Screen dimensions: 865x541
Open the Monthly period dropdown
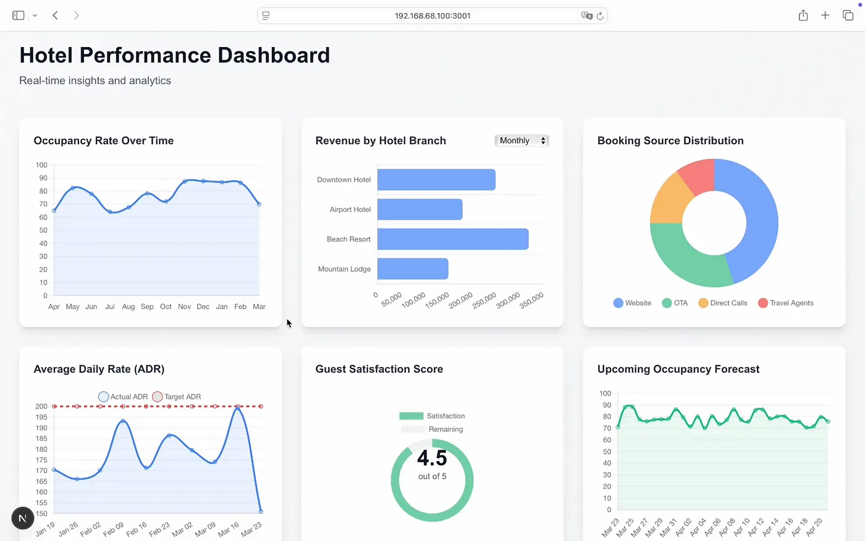521,141
